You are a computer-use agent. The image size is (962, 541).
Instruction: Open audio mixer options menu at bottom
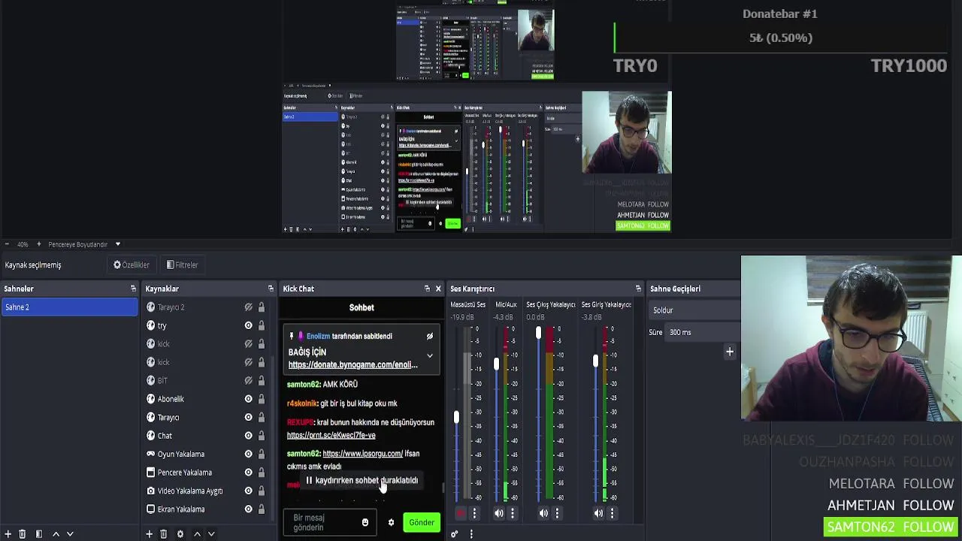(x=471, y=534)
